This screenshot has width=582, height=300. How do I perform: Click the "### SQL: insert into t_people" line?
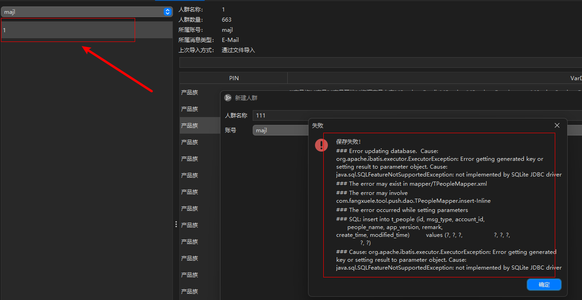[410, 219]
